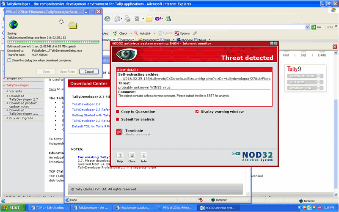Viewport: 339px width, 212px height.
Task: Click the green Go button
Action: [316, 27]
